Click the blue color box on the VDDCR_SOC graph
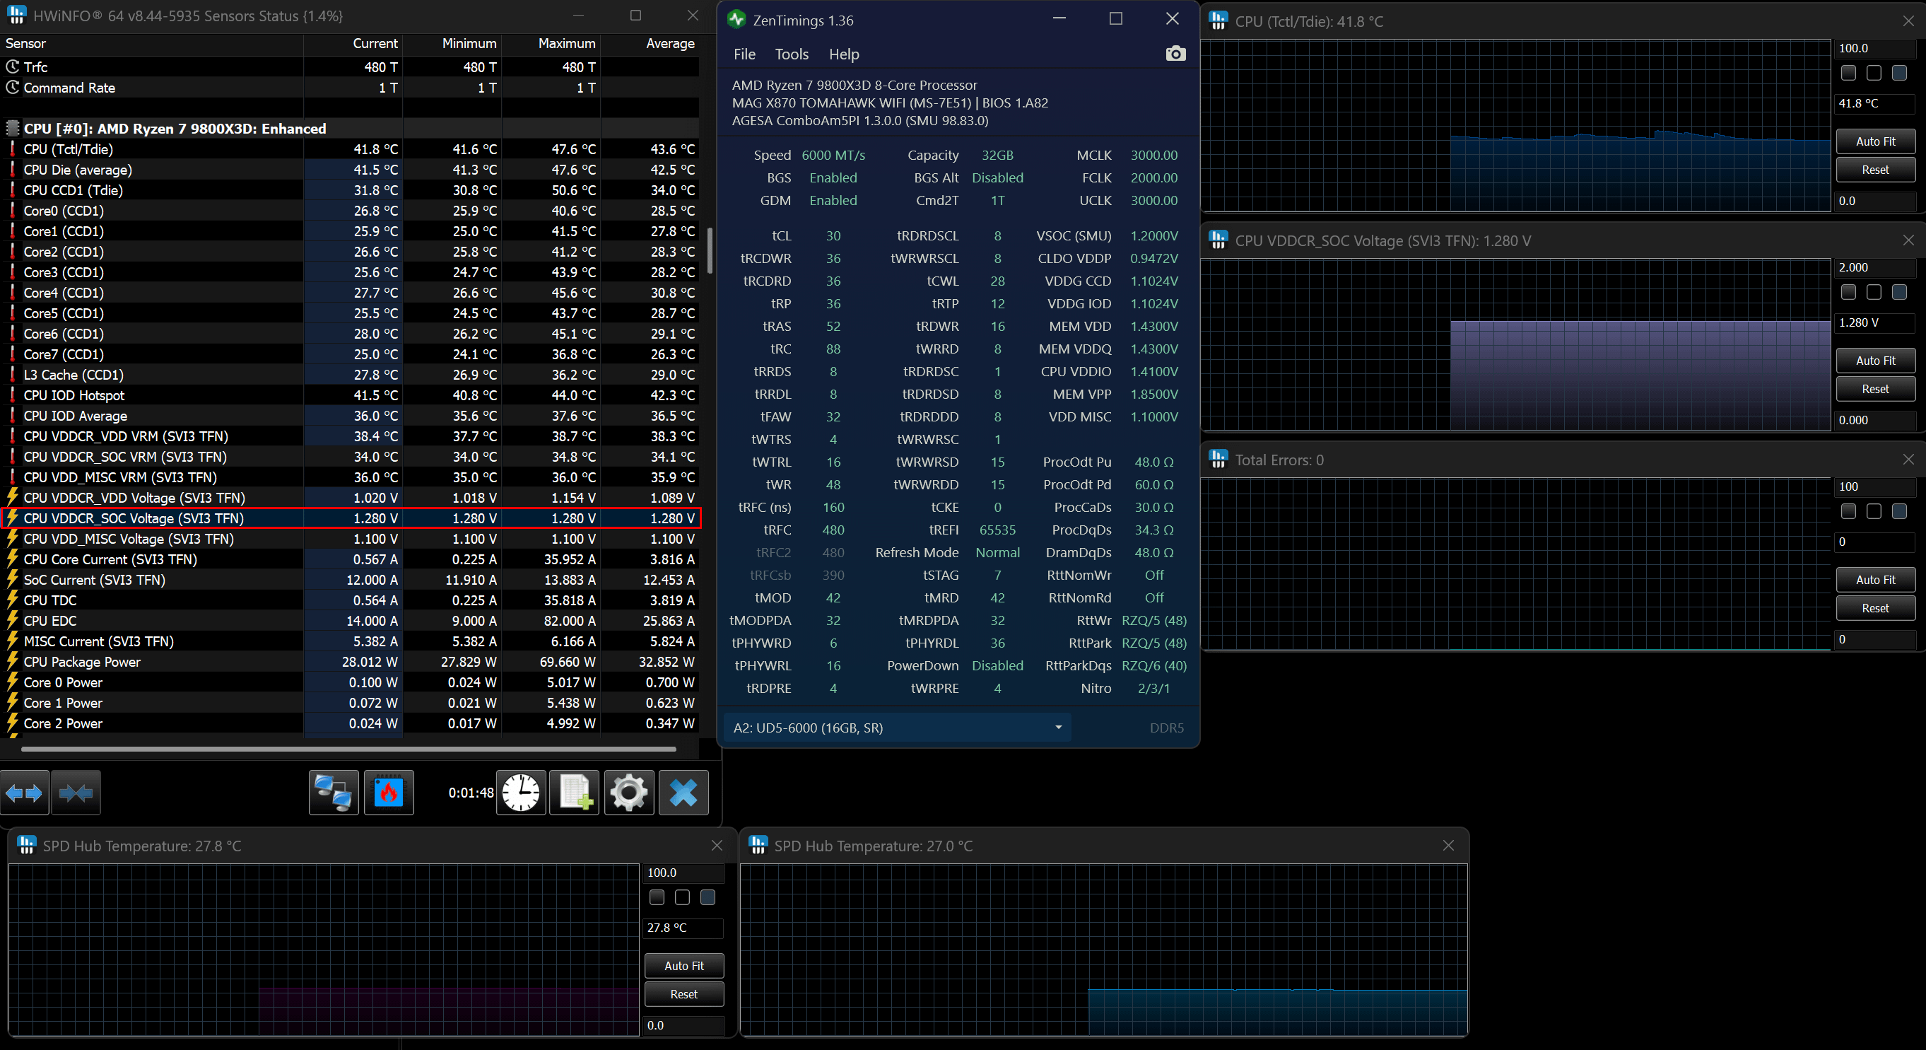Viewport: 1926px width, 1050px height. pyautogui.click(x=1899, y=293)
